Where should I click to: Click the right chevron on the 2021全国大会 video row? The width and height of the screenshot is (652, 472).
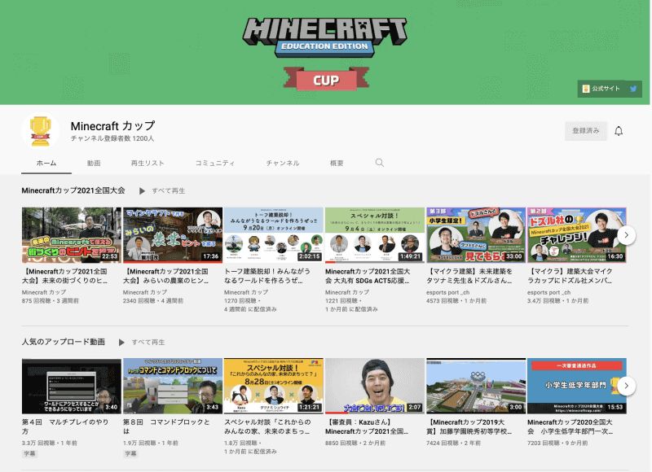(x=625, y=236)
